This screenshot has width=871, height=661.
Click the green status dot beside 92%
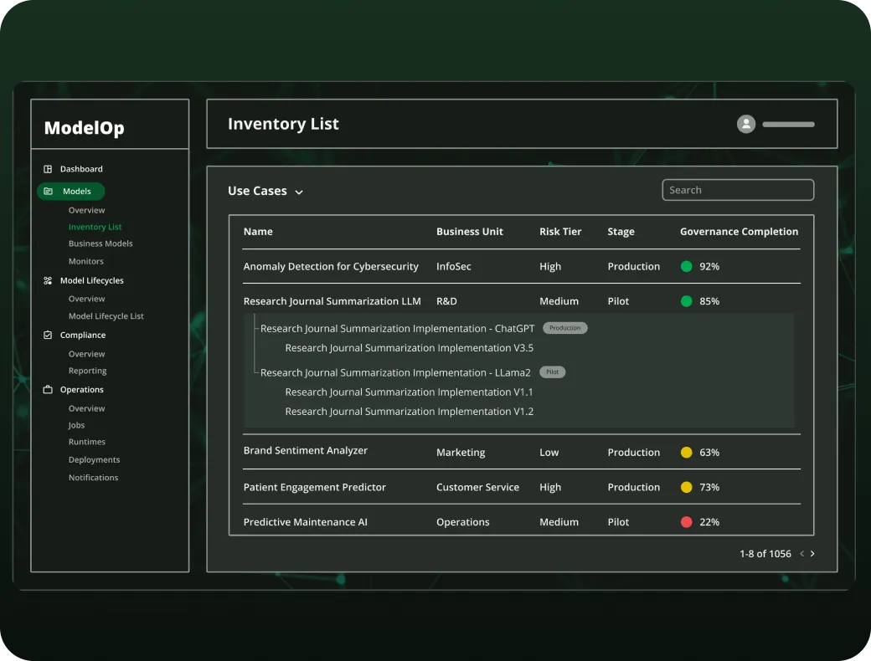click(688, 266)
